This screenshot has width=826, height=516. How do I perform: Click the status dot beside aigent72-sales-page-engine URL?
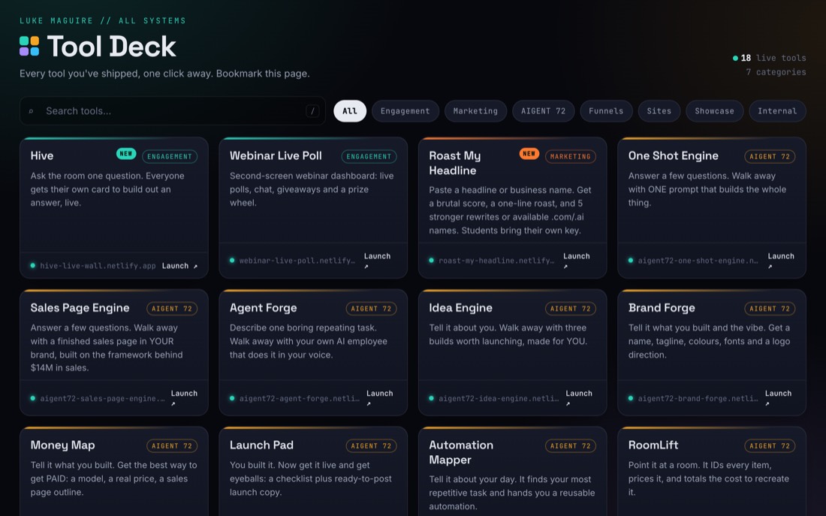coord(32,399)
